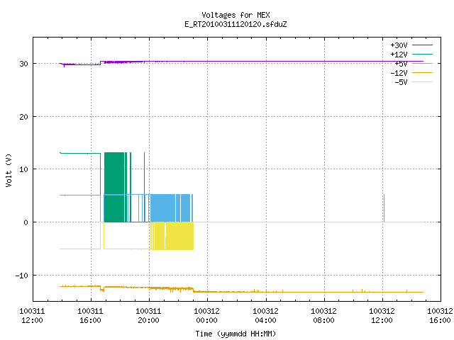Click the yellow -5V legend line sample

coord(422,82)
